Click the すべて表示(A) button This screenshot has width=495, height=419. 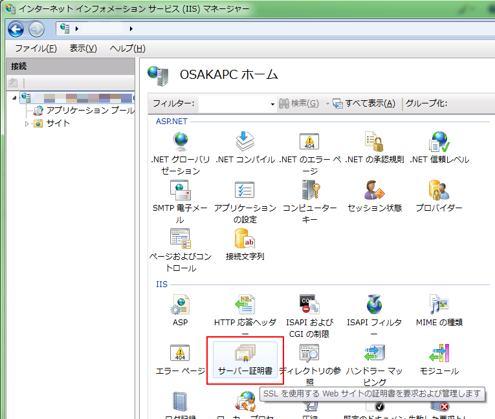tap(364, 103)
